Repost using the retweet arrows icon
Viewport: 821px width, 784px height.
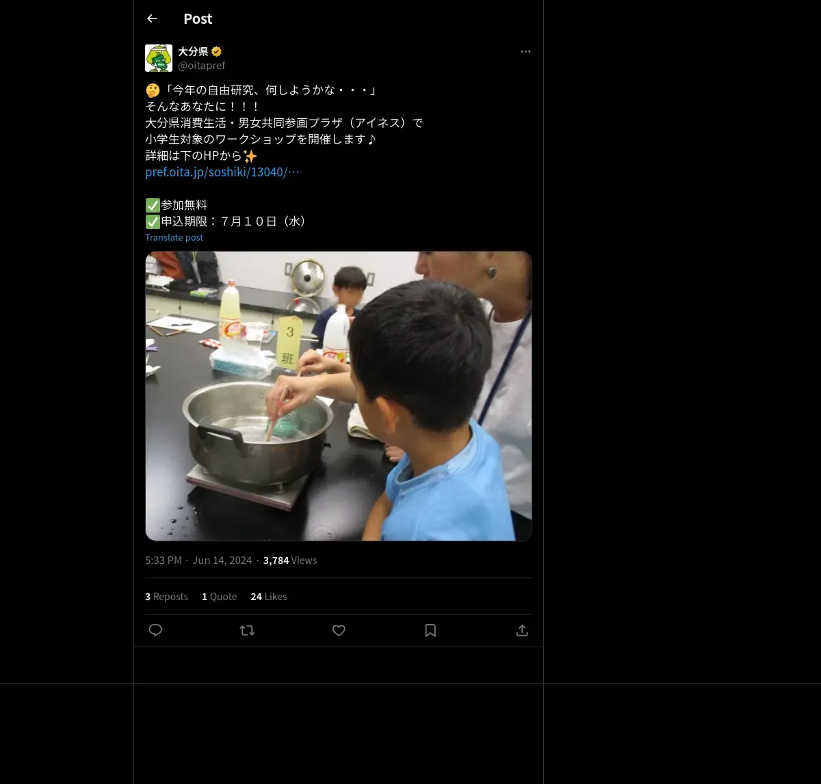[247, 630]
